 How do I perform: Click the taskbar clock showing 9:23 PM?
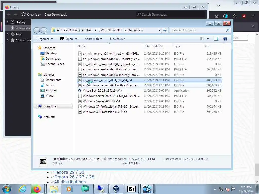pos(246,189)
